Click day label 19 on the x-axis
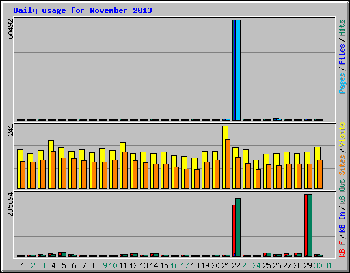 point(205,265)
